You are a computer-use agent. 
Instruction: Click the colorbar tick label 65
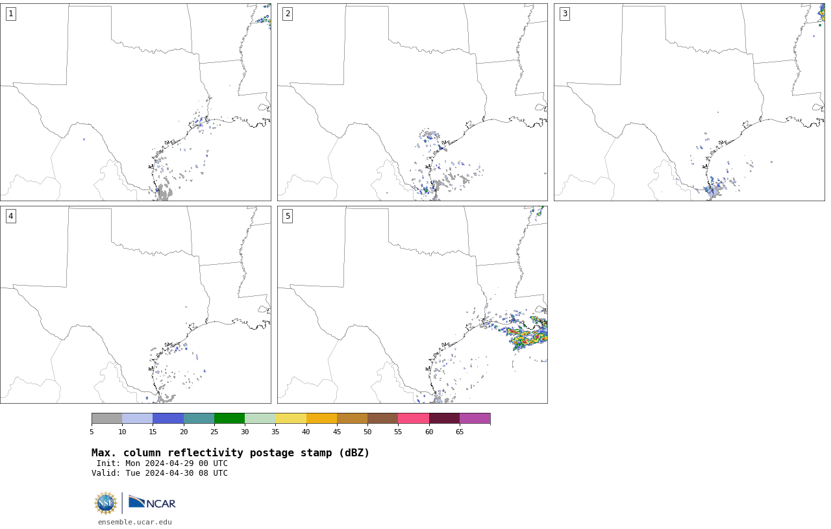pyautogui.click(x=460, y=432)
